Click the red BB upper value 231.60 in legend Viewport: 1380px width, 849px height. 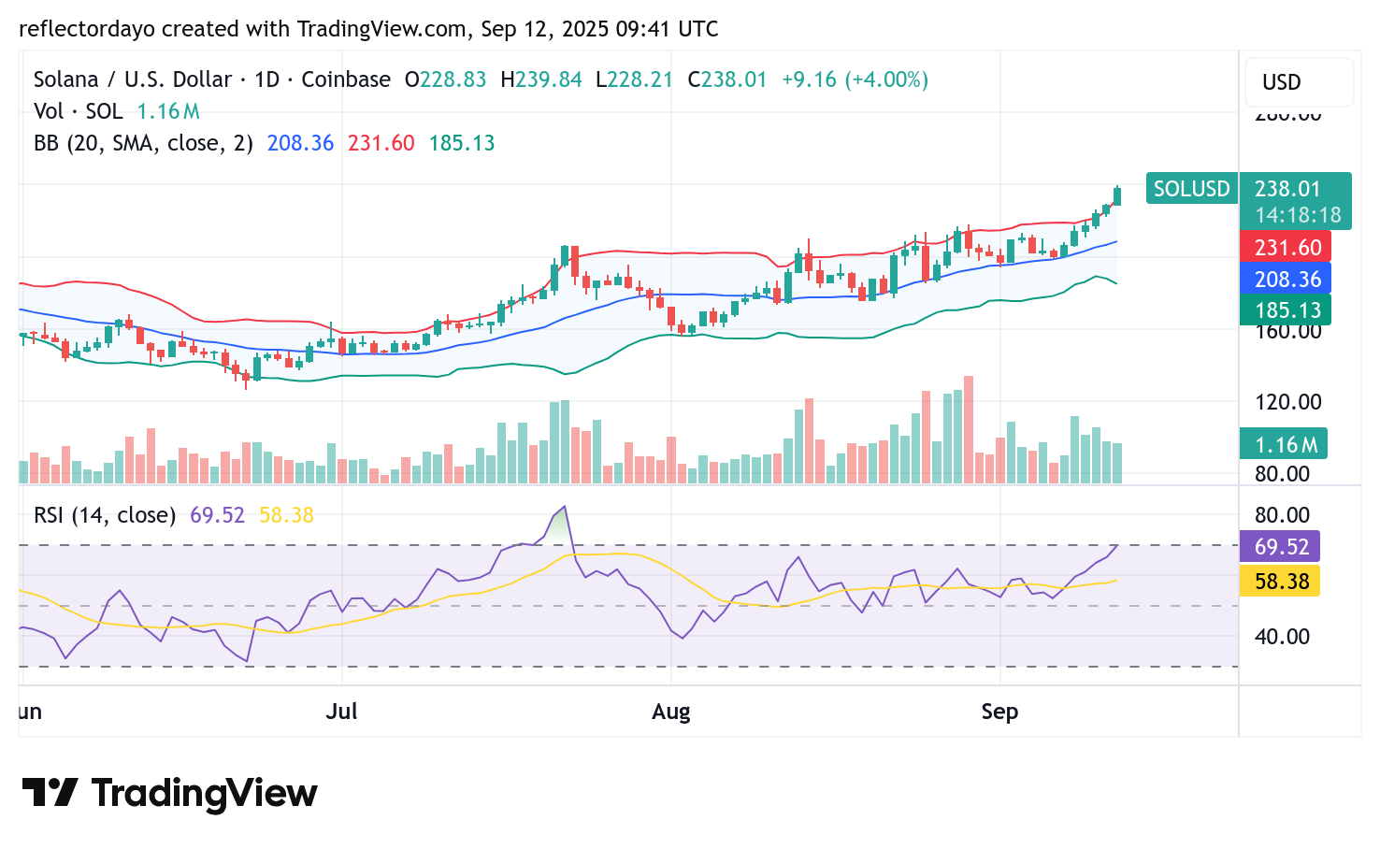pos(381,143)
